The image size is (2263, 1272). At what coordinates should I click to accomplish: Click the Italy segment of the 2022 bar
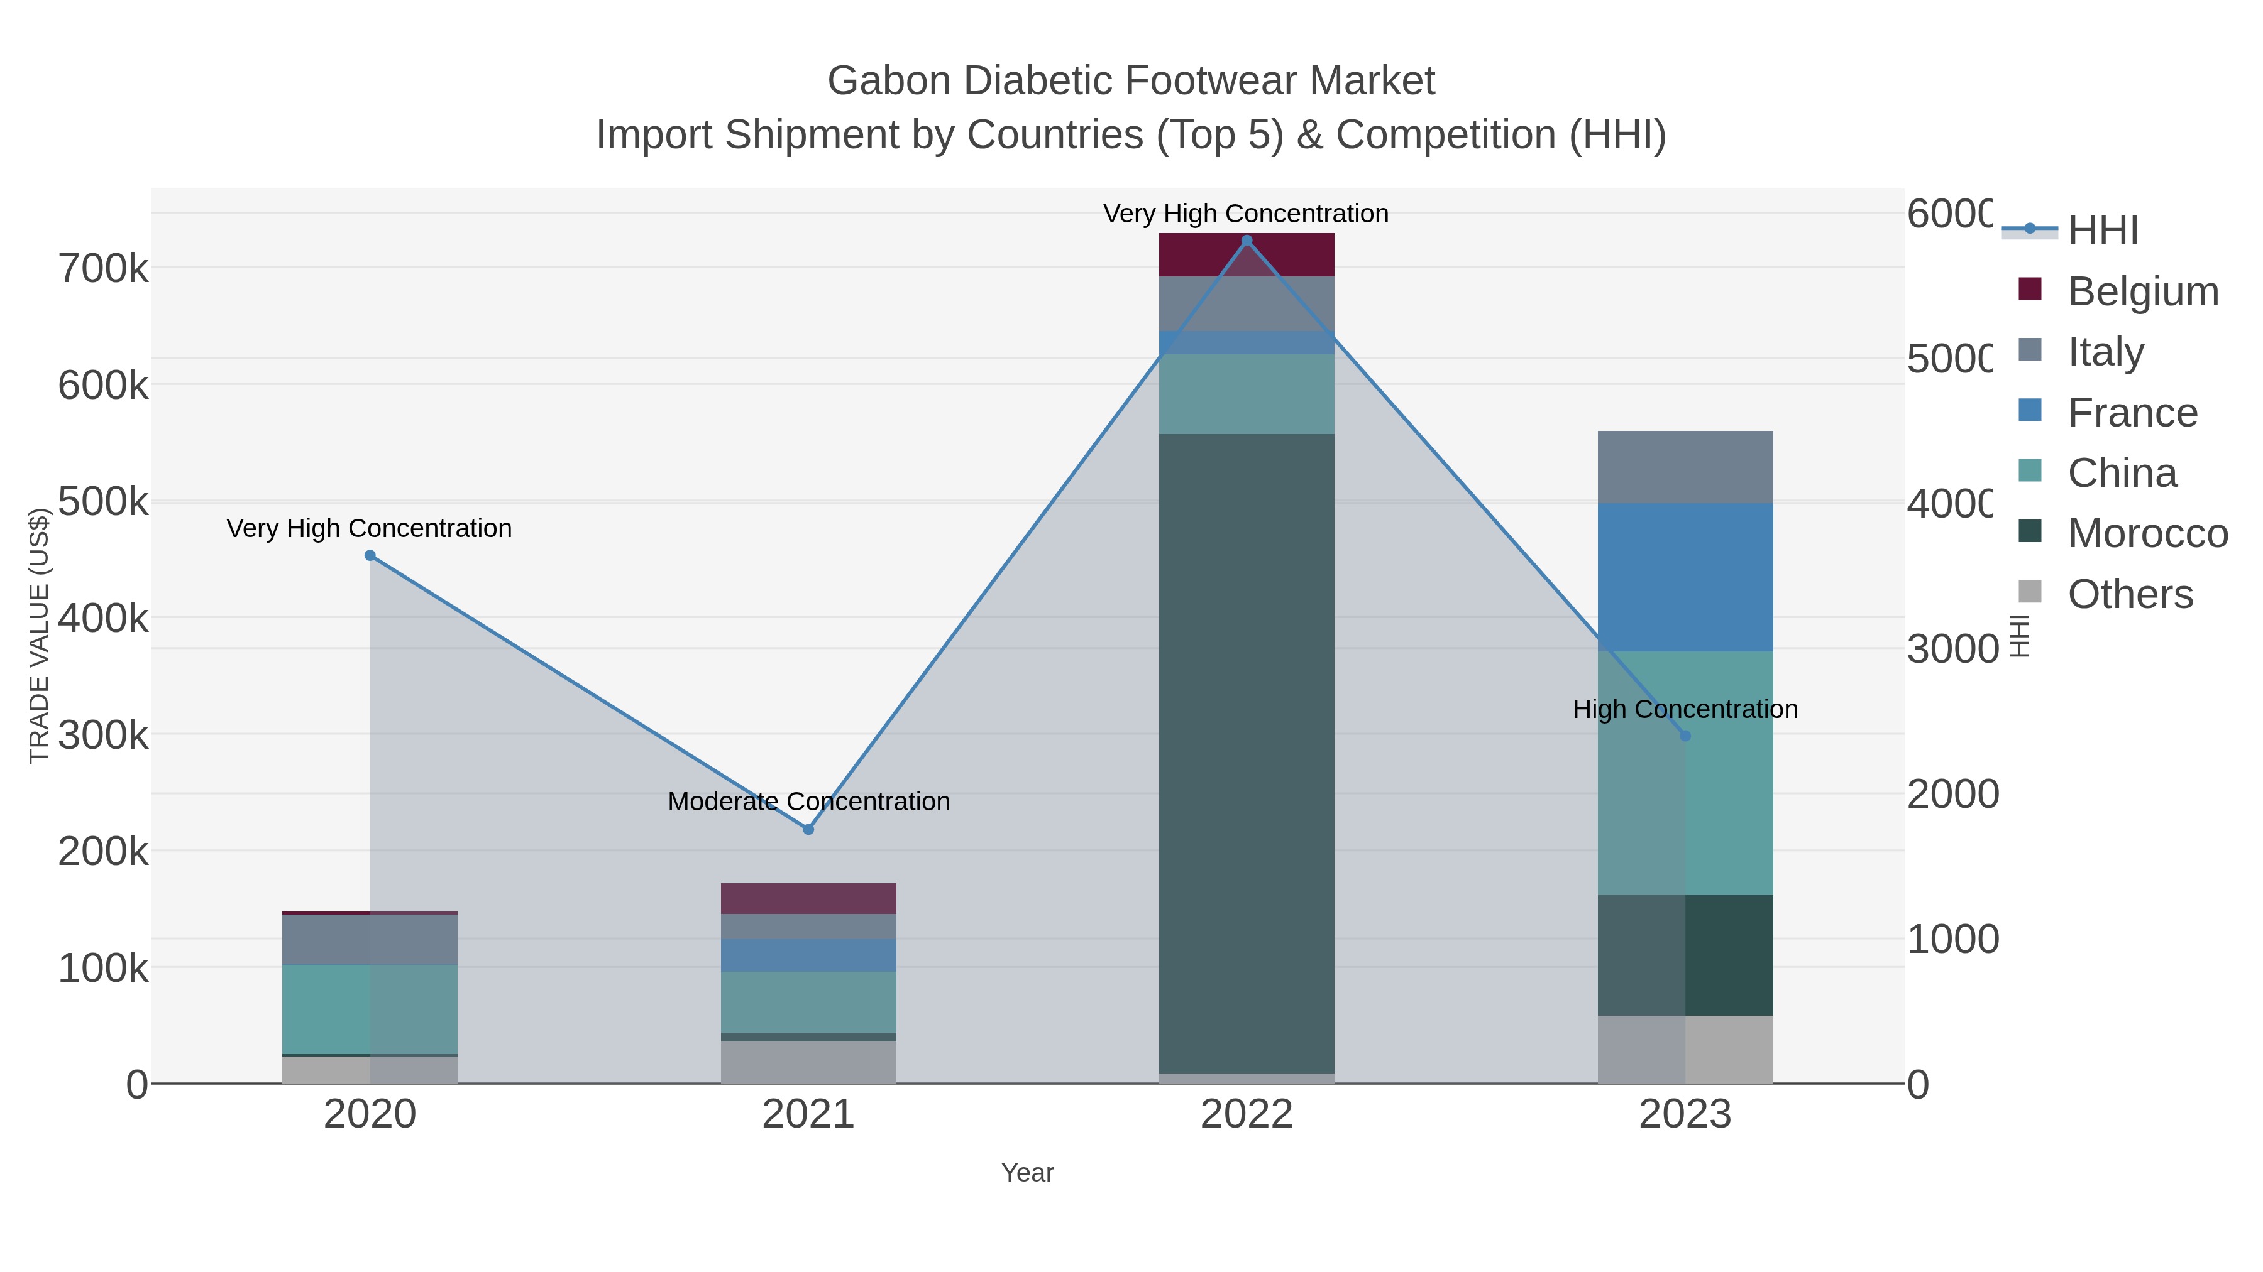1247,305
